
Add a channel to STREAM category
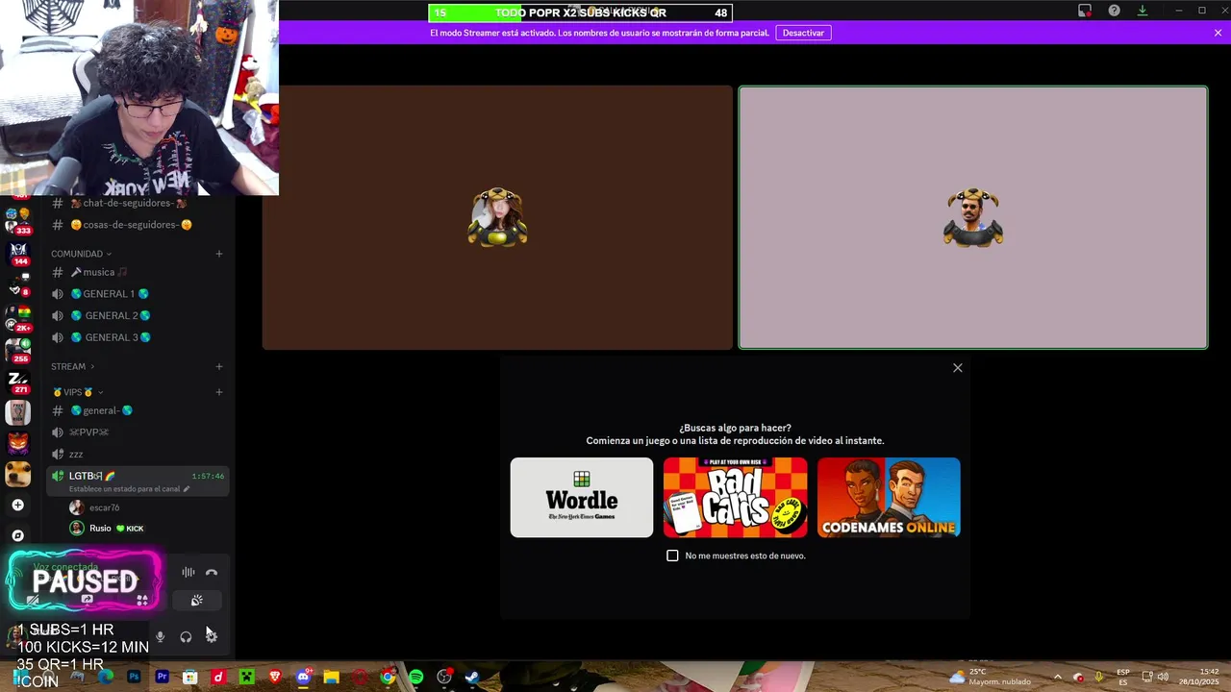pos(219,366)
